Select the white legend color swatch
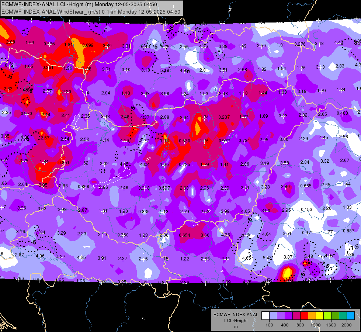 tap(265, 316)
